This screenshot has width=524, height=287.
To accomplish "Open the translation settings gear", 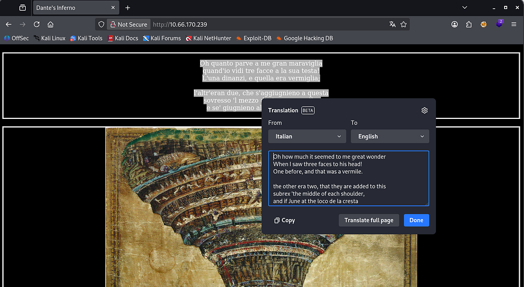I will coord(424,111).
